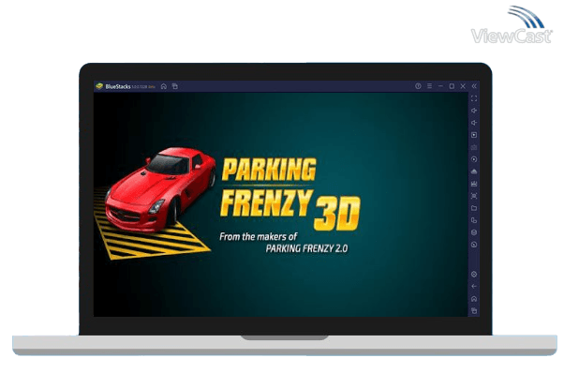Screen dimensions: 564x388
Task: Take a screenshot using sidebar icon
Action: pos(474,196)
